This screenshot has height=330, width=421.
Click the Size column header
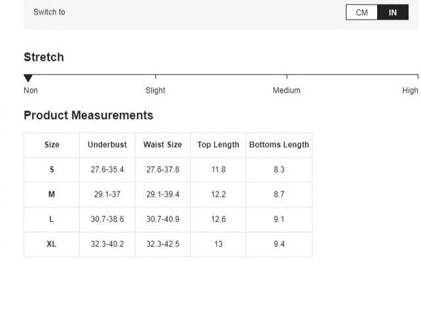52,144
